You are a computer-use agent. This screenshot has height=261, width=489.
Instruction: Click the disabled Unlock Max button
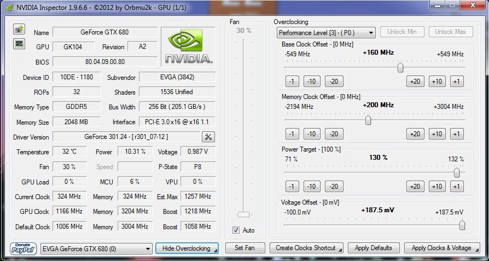[x=451, y=32]
